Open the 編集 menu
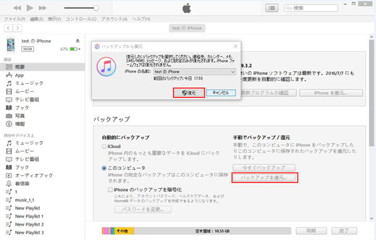Viewport: 376px width, 240px height. pos(37,19)
